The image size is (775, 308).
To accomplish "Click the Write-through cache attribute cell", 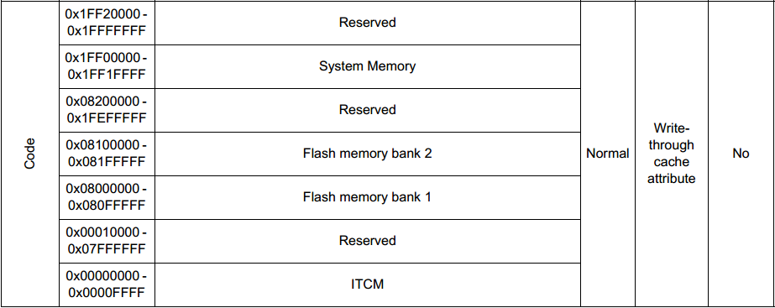I will tap(671, 154).
